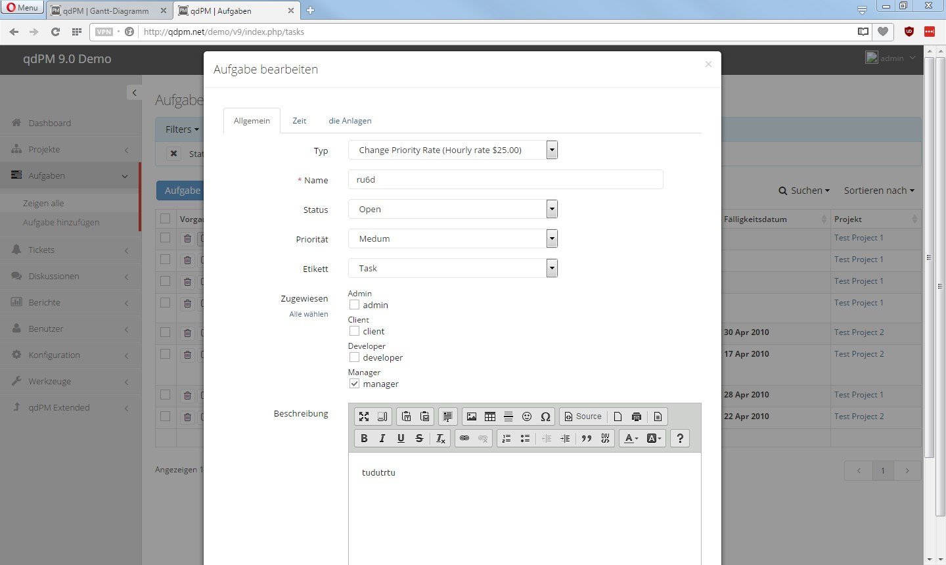Insert a bulleted list
Viewport: 946px width, 565px height.
(x=525, y=438)
